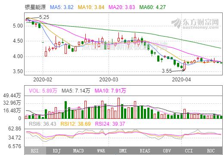Click the RSI6: 36.43 value

(x=43, y=124)
